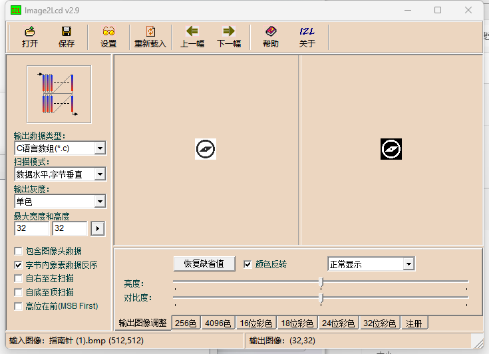Click 单色 grayscale combo box text
Screen dimensions: 489x354
24,202
